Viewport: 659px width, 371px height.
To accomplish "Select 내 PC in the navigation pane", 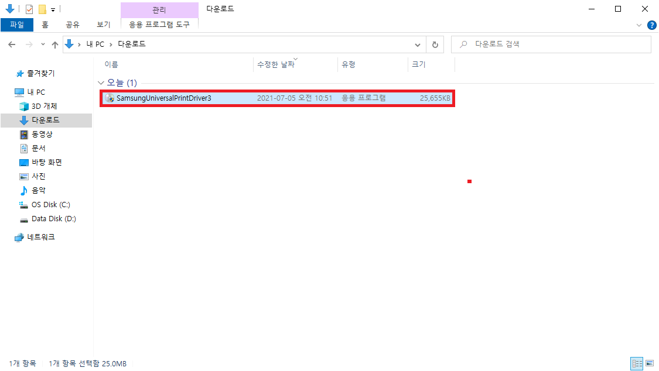I will 36,92.
